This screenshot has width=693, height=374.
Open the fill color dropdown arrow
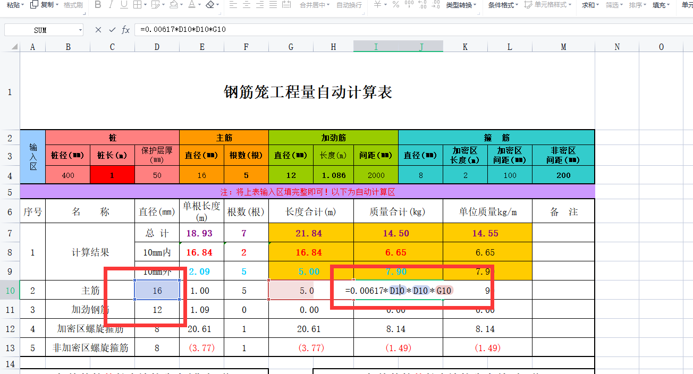point(181,5)
